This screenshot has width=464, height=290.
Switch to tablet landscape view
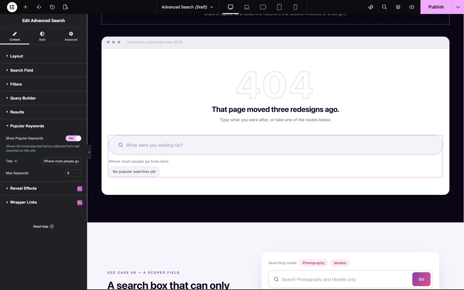[263, 7]
